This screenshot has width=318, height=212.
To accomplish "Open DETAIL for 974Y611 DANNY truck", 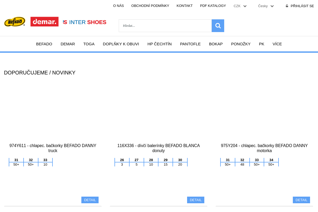I will (x=90, y=200).
